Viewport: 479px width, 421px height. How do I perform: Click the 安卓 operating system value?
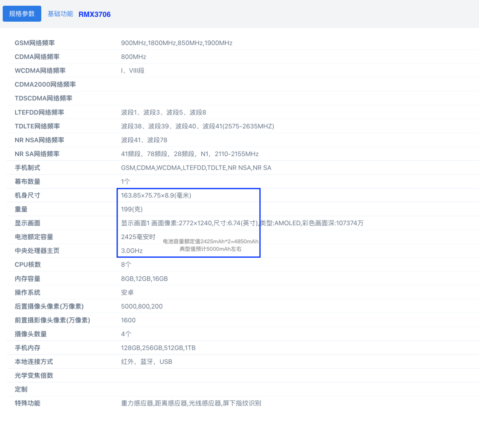(126, 292)
